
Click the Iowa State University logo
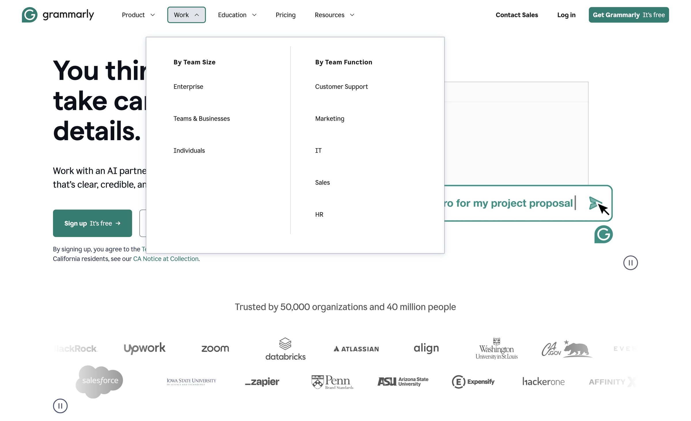coord(191,382)
